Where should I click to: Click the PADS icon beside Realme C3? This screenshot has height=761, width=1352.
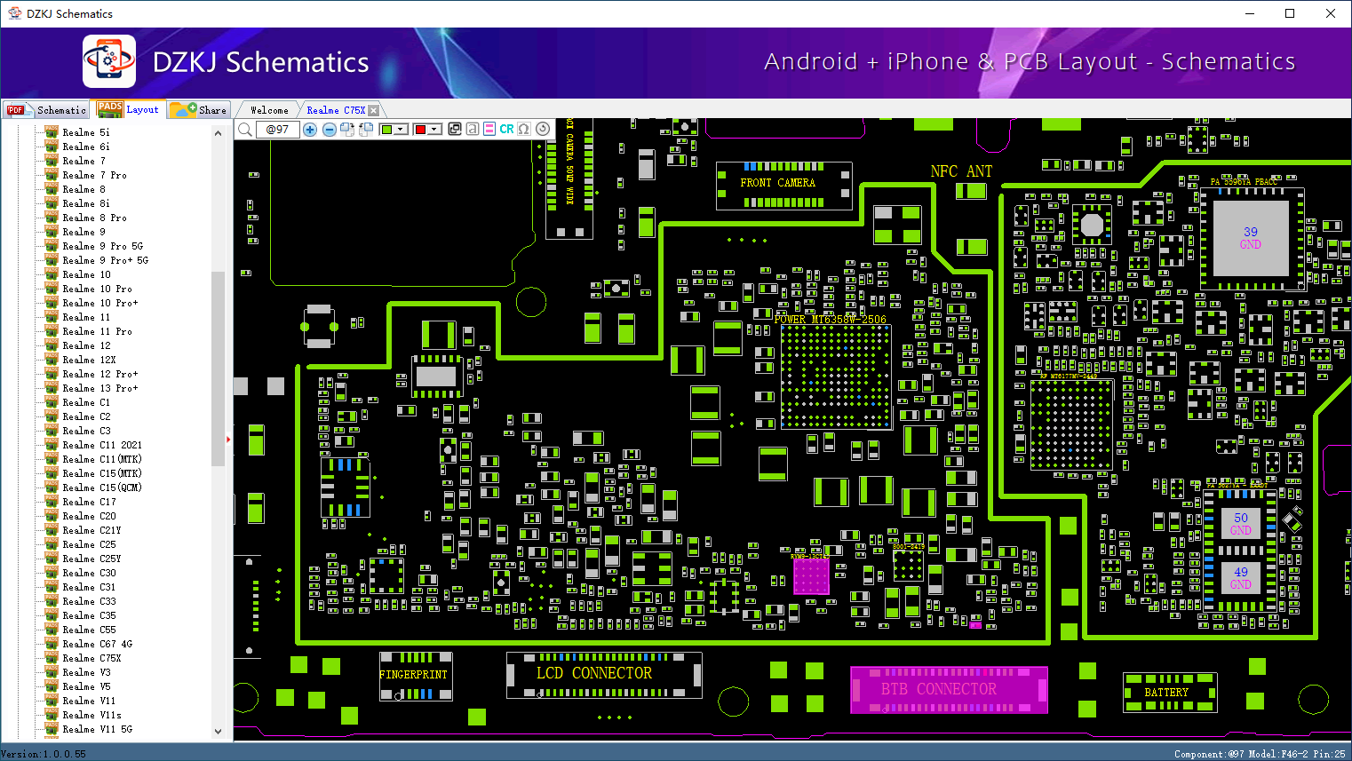click(52, 431)
